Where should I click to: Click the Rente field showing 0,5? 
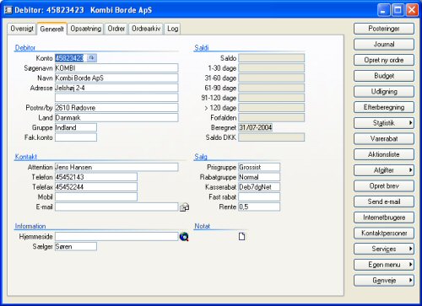[259, 207]
